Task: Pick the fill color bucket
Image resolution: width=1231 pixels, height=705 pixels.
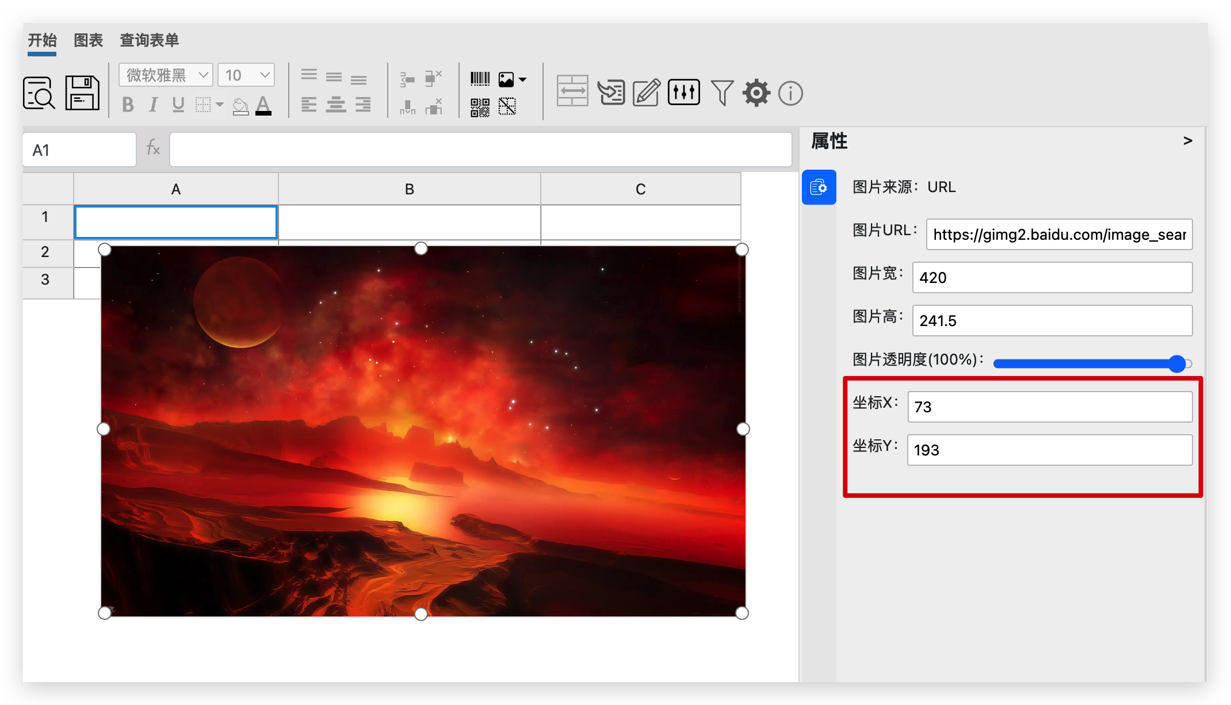Action: click(240, 105)
